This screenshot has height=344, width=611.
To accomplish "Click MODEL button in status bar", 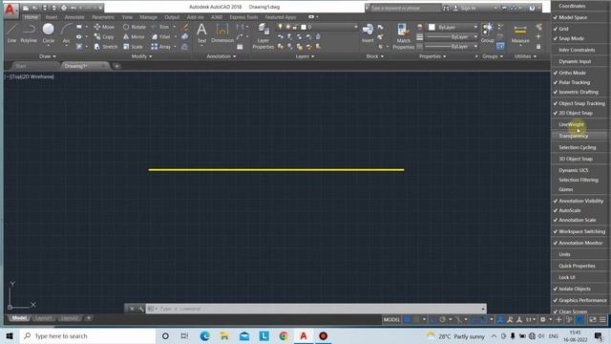I will point(391,320).
